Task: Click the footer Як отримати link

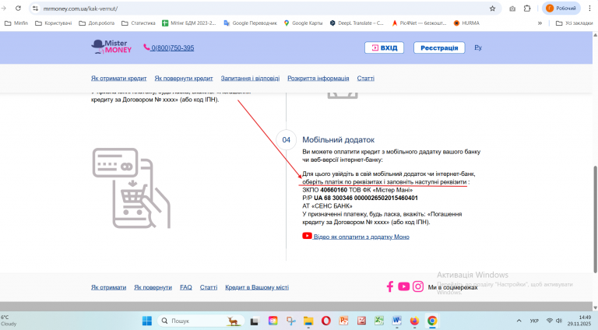Action: 108,287
